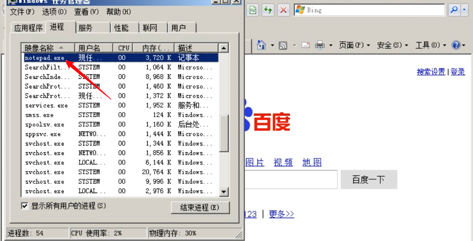Sort processes by 描述 column header
473x241 pixels.
coord(196,48)
